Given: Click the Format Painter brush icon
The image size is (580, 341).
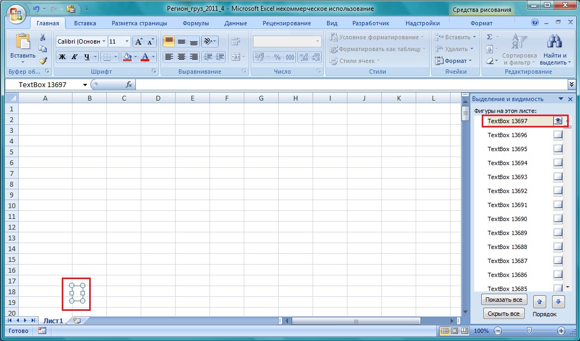Looking at the screenshot, I should pyautogui.click(x=42, y=60).
